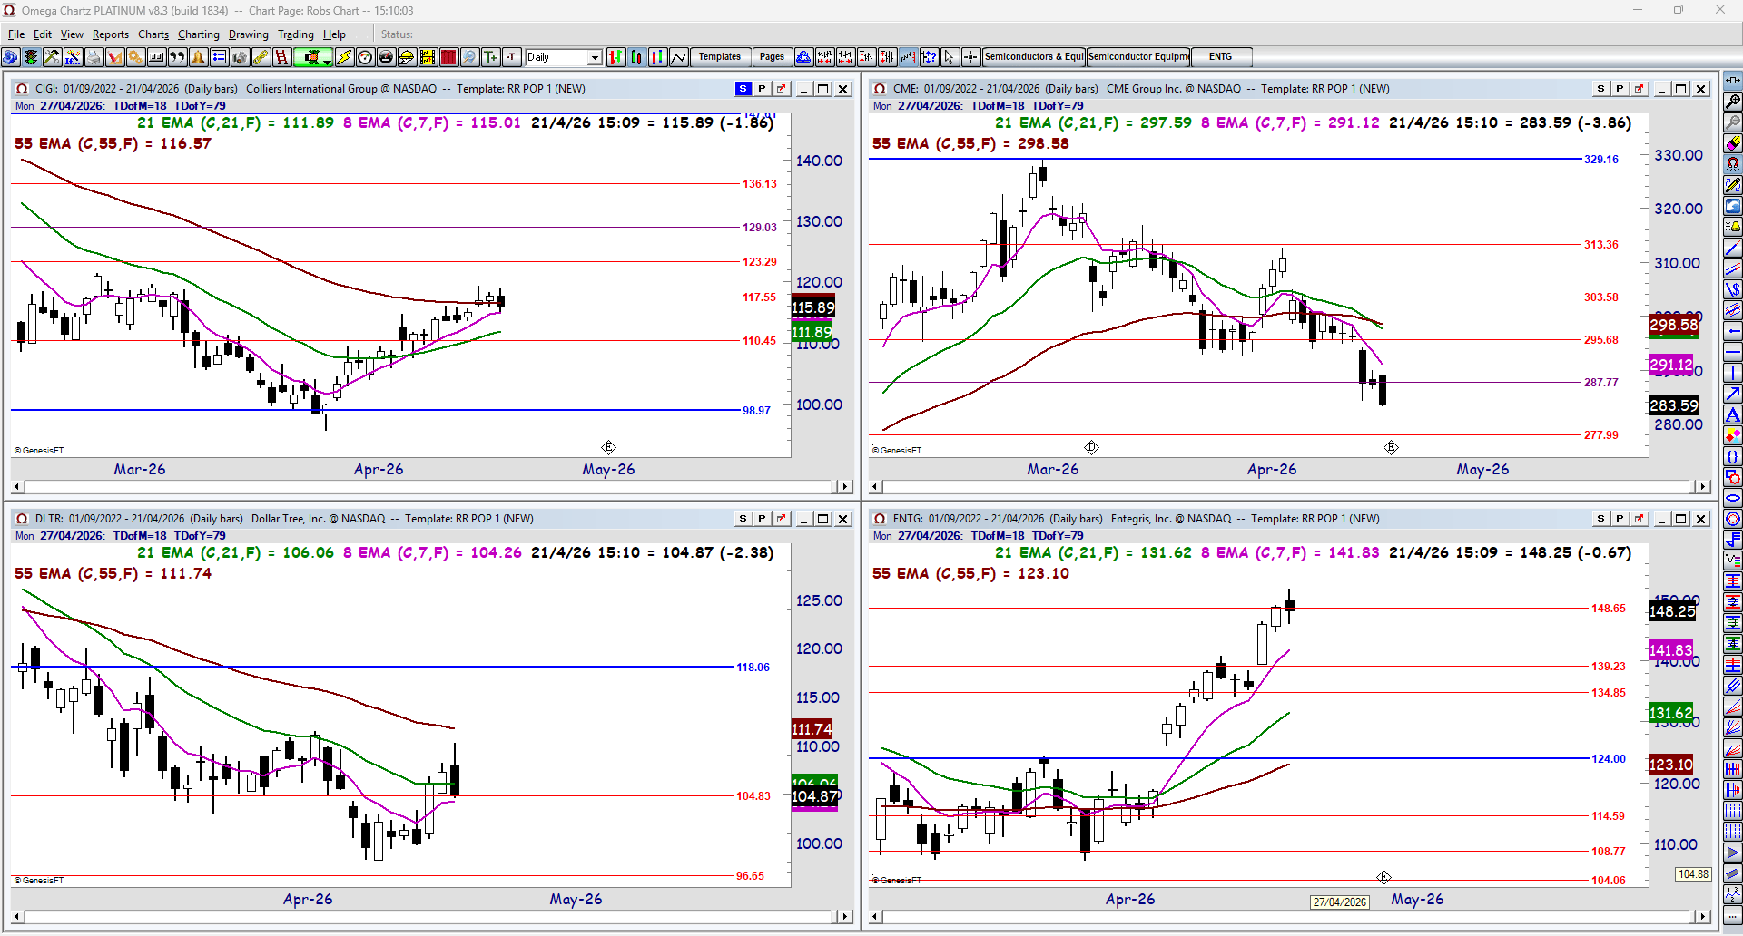
Task: Select the eraser tool in right toolbar
Action: click(1733, 143)
